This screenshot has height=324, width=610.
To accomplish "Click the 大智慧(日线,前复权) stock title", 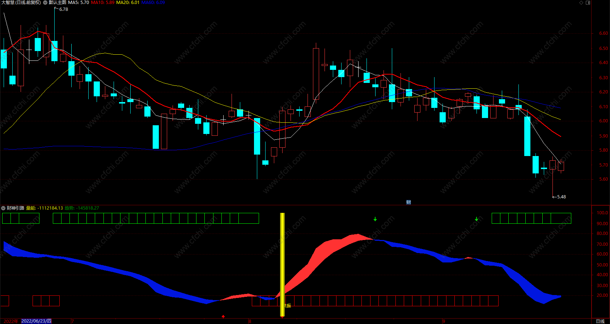I will tap(21, 3).
